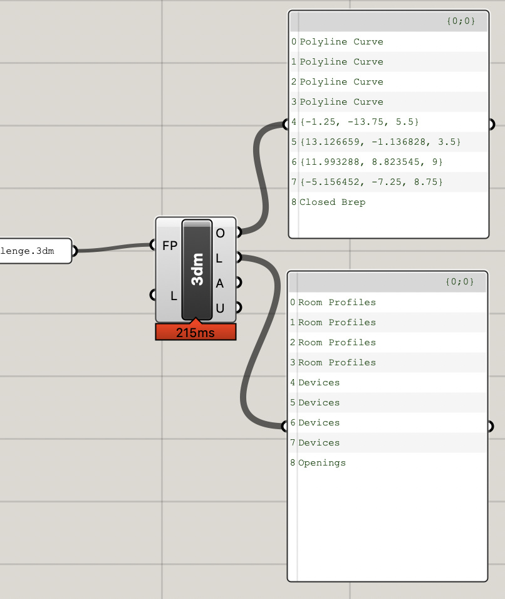The width and height of the screenshot is (505, 599).
Task: Click the 215ms profiler badge
Action: [x=196, y=332]
